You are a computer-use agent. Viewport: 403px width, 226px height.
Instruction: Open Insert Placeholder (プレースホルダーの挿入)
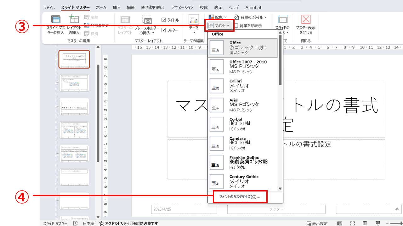[147, 24]
